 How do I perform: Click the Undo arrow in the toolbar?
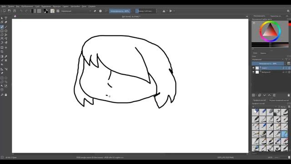click(21, 11)
